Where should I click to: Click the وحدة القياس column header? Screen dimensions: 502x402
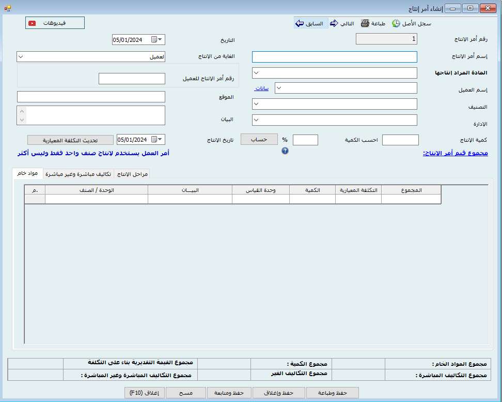tap(261, 190)
